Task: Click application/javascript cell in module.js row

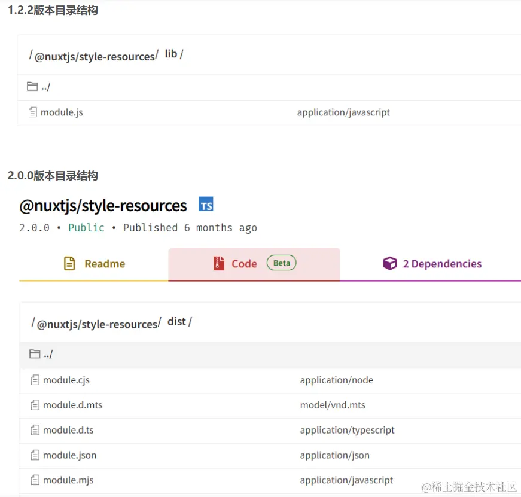Action: (343, 112)
